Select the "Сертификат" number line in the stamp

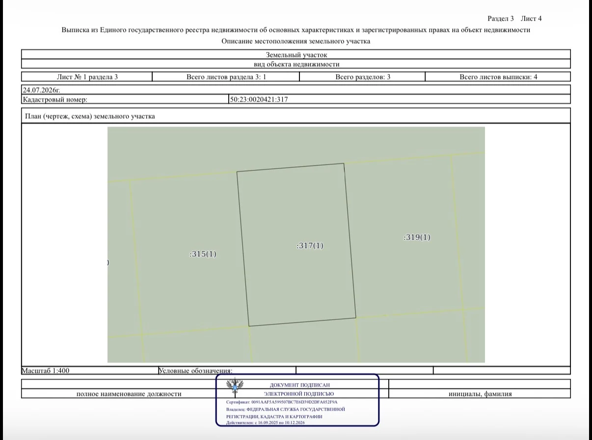[282, 402]
